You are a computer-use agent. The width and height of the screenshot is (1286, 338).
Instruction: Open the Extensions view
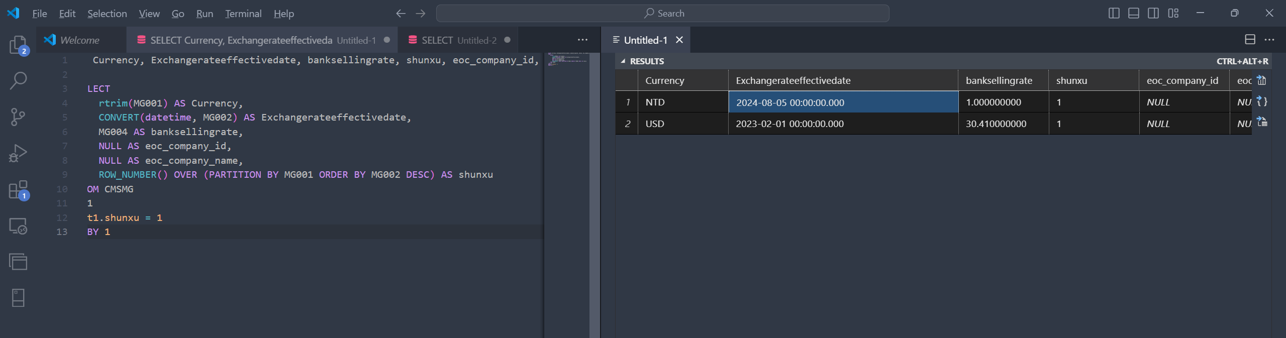coord(18,190)
